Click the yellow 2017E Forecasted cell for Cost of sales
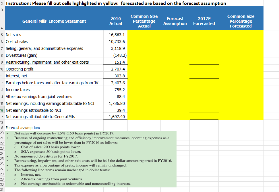The width and height of the screenshot is (279, 192). [204, 41]
